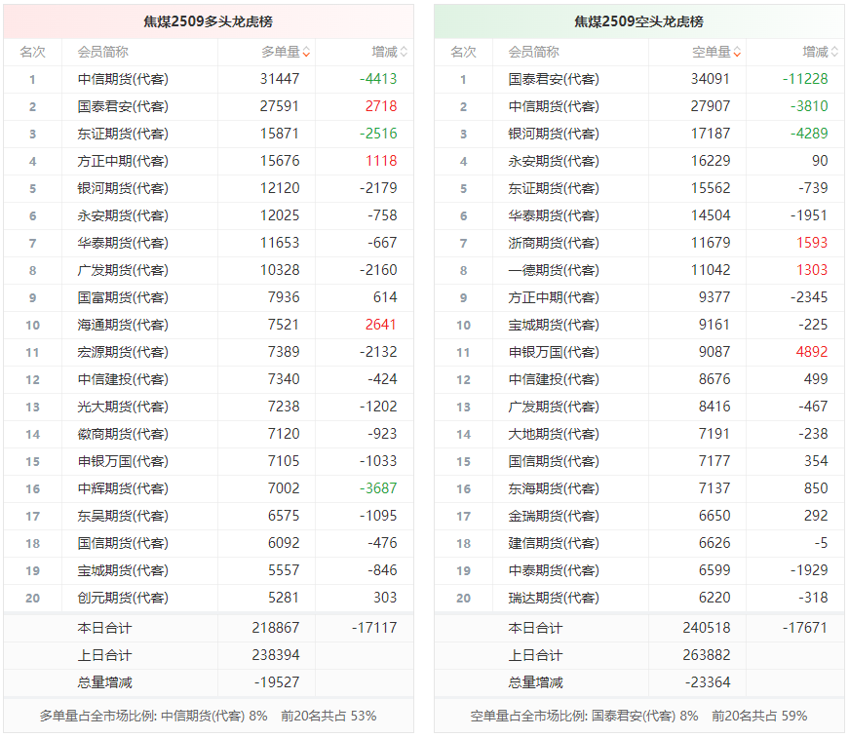
Task: Click the 焦煤2509空头龙虎榜 title
Action: 638,21
